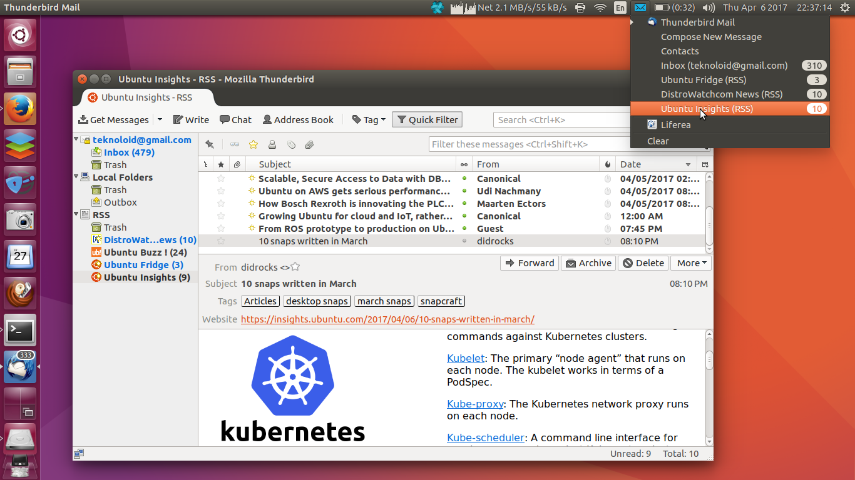Star the '10 snaps written in March' message

pos(220,241)
